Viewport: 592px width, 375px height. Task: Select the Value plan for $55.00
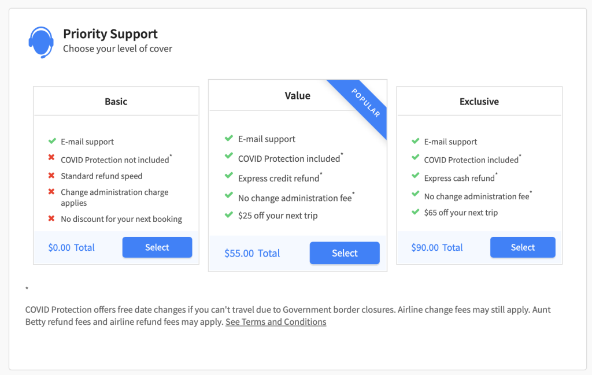coord(345,253)
